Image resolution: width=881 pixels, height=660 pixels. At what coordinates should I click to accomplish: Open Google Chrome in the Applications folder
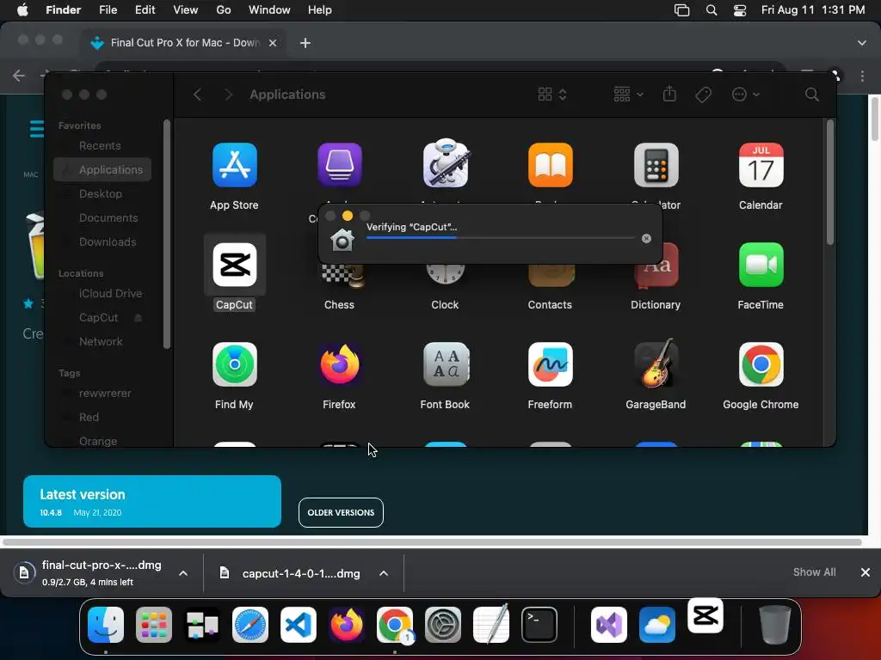(x=761, y=364)
